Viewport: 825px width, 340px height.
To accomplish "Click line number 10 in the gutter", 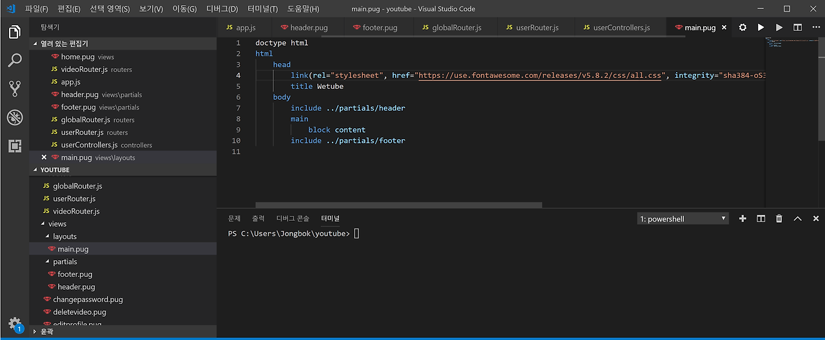I will click(x=237, y=140).
